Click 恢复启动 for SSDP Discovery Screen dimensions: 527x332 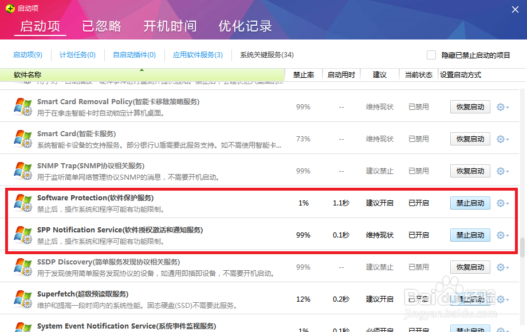[470, 267]
